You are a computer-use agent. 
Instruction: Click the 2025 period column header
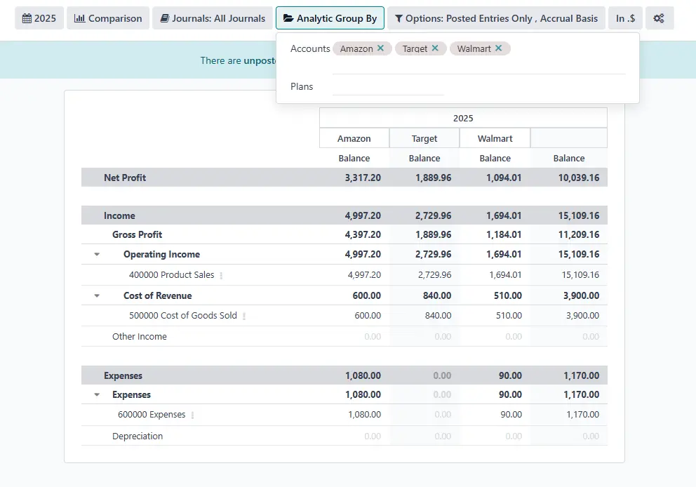[x=463, y=118]
